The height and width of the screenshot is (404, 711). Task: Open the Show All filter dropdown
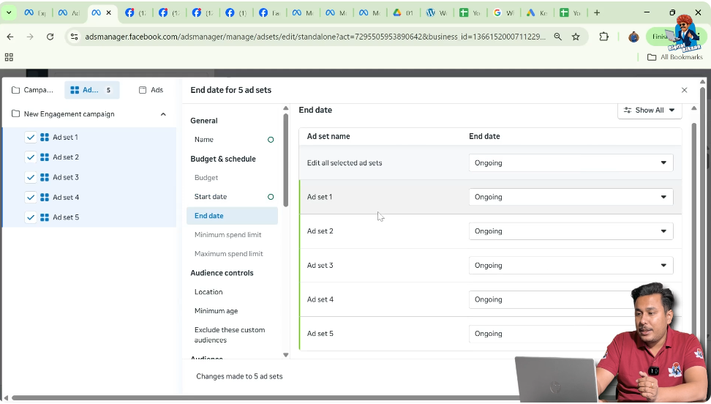click(x=650, y=111)
